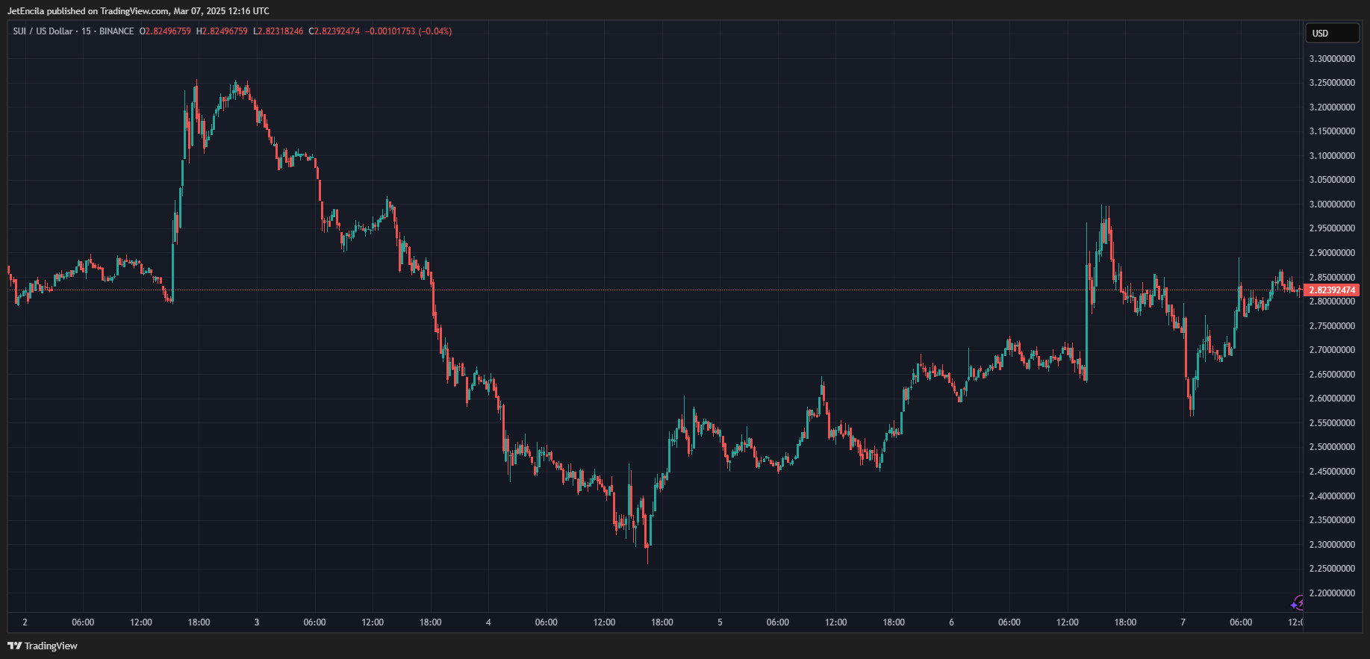Click the 2.85000000 price axis label
Screen dimensions: 1370x659
(x=1332, y=278)
